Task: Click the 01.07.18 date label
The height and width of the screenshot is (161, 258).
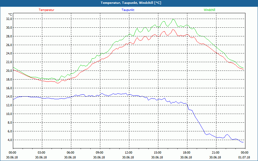Action: tap(244, 157)
